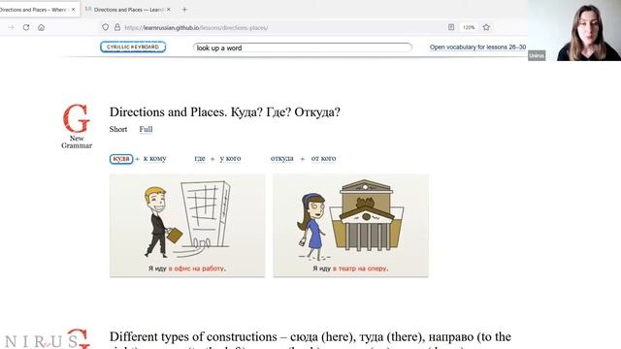621x349 pixels.
Task: Click the webcam video thumbnail of presenter
Action: point(574,30)
